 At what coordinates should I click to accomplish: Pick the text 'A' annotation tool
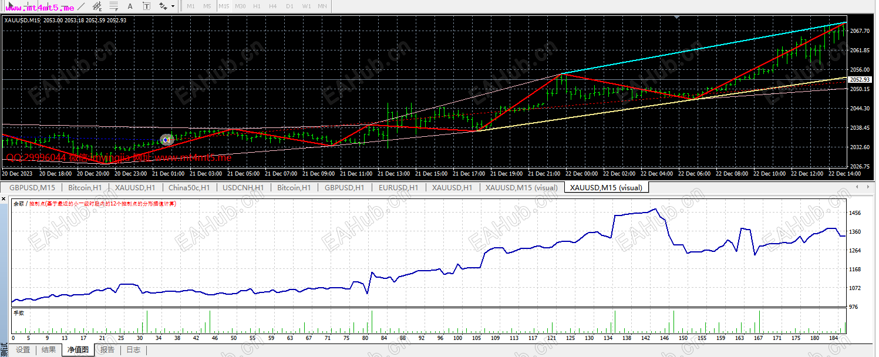point(130,6)
